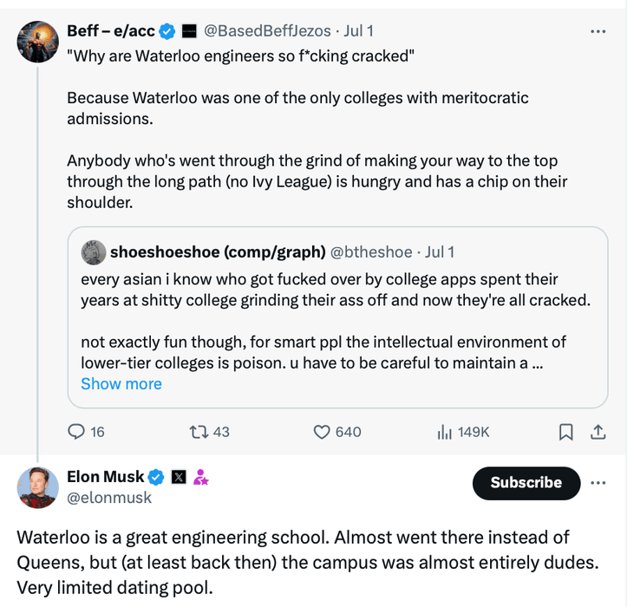Click the share icon on Beff's tweet
The image size is (627, 607).
coord(598,431)
